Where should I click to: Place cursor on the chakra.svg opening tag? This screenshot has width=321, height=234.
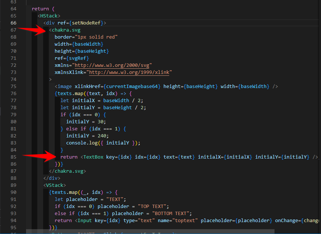click(x=65, y=30)
